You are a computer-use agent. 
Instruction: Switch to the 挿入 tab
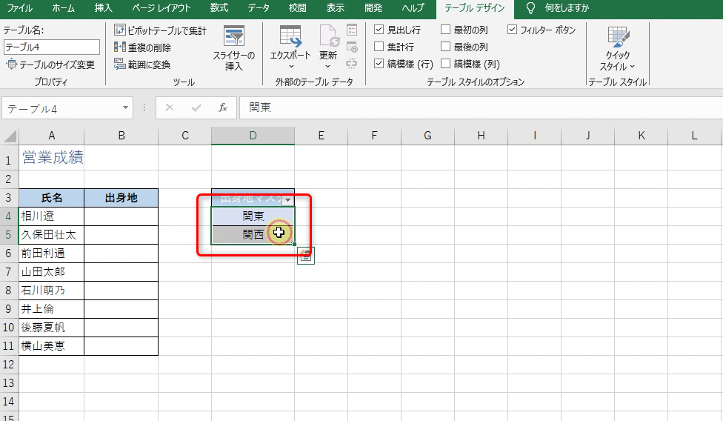click(104, 8)
